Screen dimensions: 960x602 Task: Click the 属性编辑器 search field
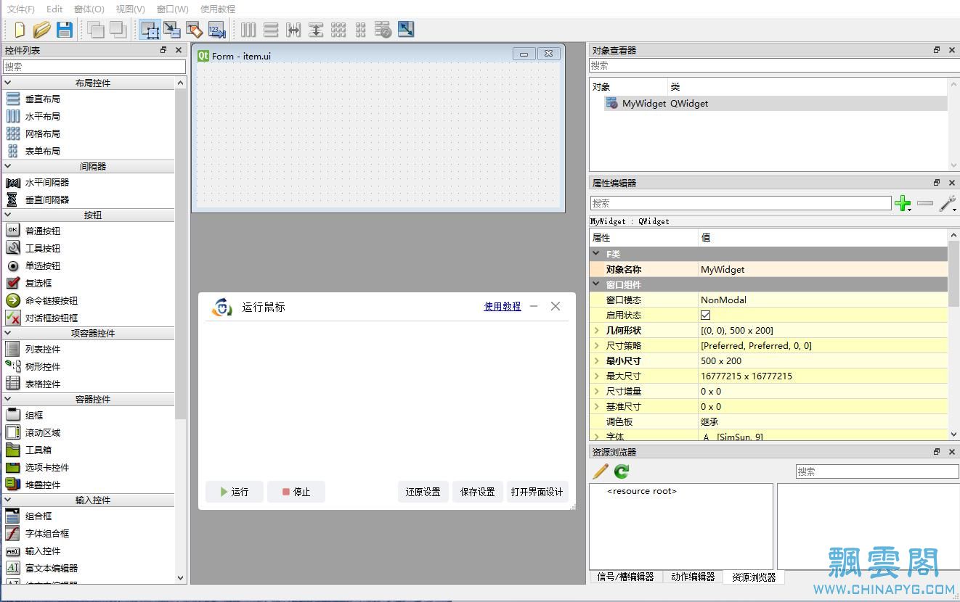[x=741, y=203]
